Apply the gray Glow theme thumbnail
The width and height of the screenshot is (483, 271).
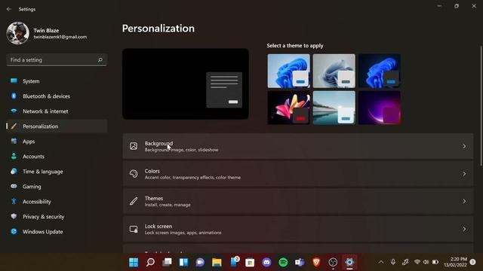(x=334, y=71)
